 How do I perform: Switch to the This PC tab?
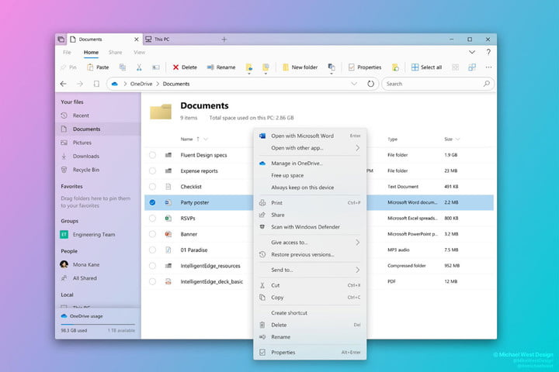click(162, 39)
